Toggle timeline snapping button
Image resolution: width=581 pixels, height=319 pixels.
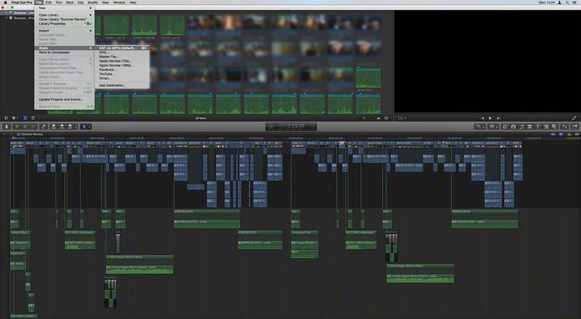pos(577,134)
